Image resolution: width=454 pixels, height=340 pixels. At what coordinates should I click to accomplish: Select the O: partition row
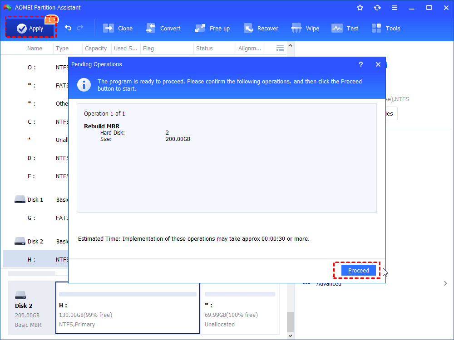coord(35,68)
